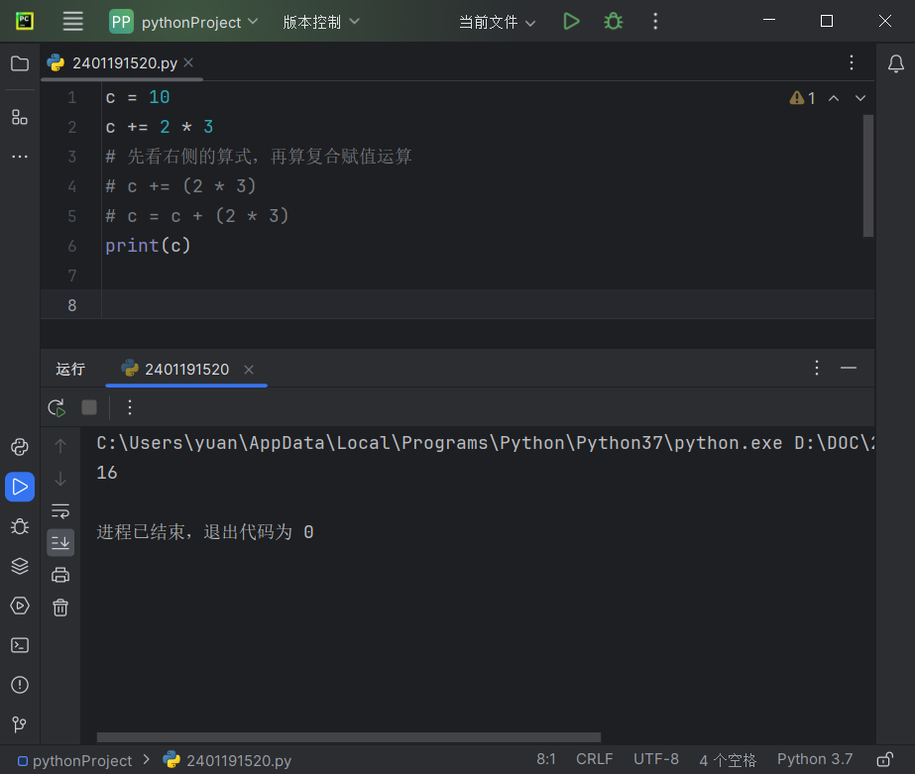
Task: Open more actions menu in title bar
Action: (x=655, y=22)
